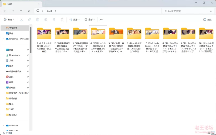The image size is (216, 135).
Task: Click the monitor icon in address bar
Action: tap(38, 11)
